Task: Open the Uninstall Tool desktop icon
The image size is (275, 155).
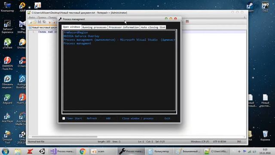Action: tap(7, 137)
